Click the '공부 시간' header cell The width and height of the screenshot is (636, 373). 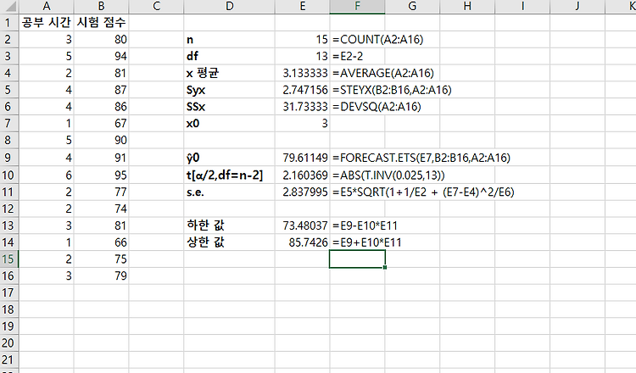coord(47,22)
